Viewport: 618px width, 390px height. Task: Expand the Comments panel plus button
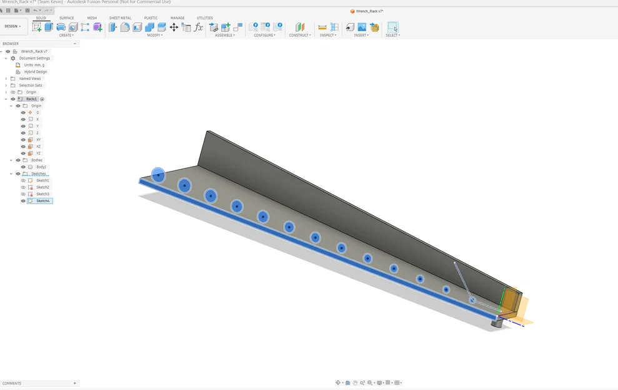(75, 383)
